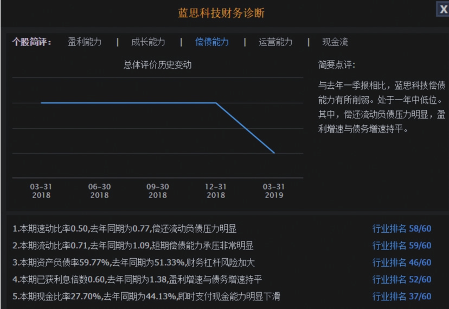Screen dimensions: 449x309
Task: Click the 蓝思科技财务诊断 dialog title
Action: (221, 13)
